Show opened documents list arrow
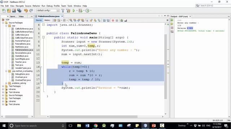231x129 pixels. point(165,16)
